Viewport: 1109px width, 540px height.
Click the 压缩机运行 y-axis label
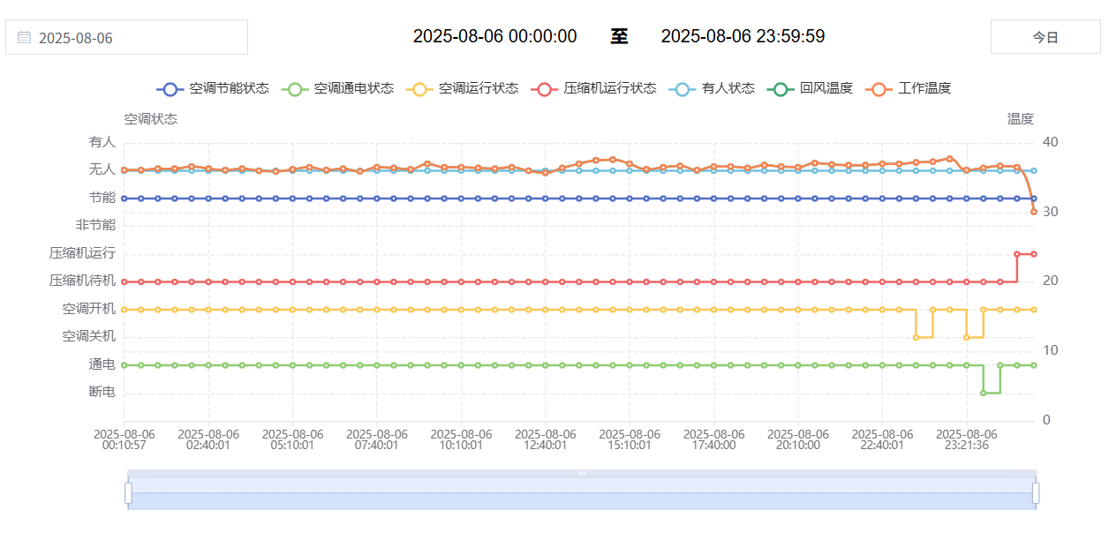point(82,252)
